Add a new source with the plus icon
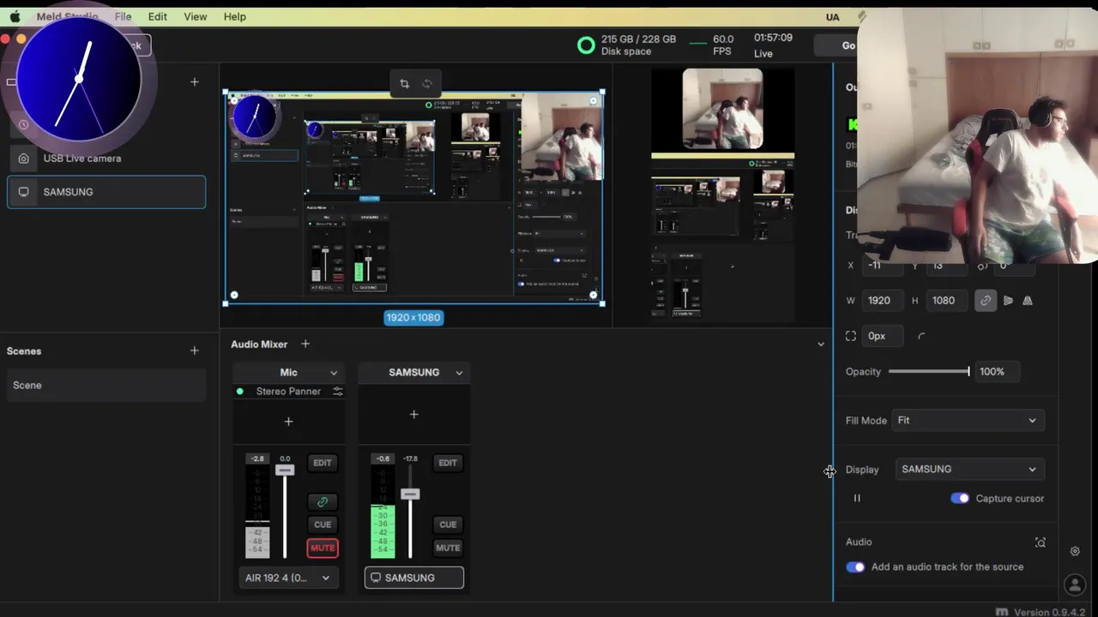Screen dimensions: 1098x617 click(195, 81)
